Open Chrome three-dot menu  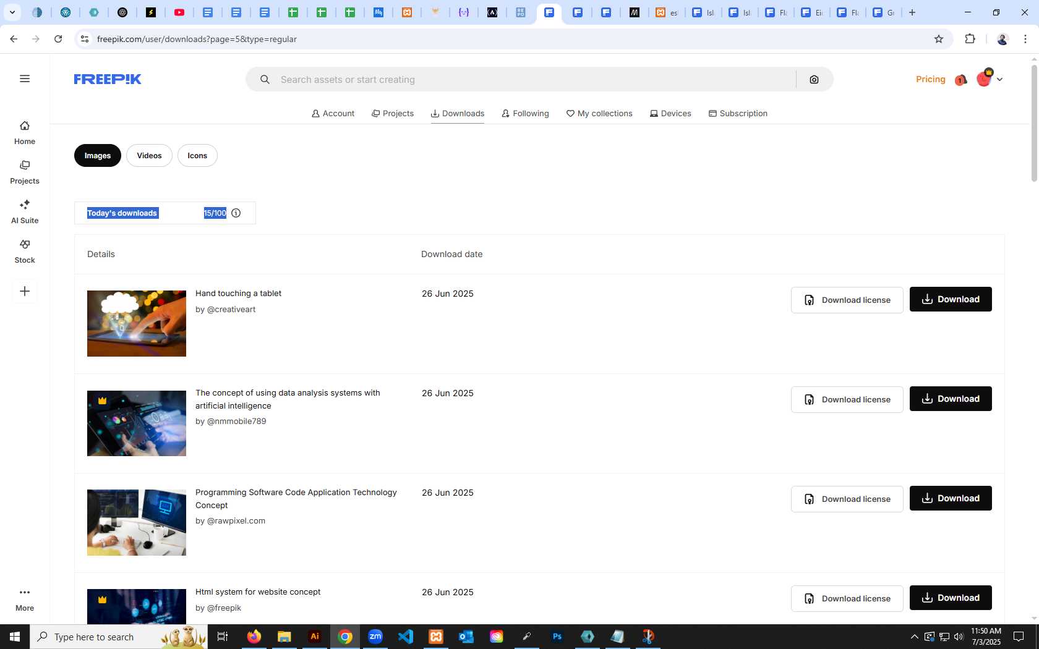pyautogui.click(x=1025, y=39)
